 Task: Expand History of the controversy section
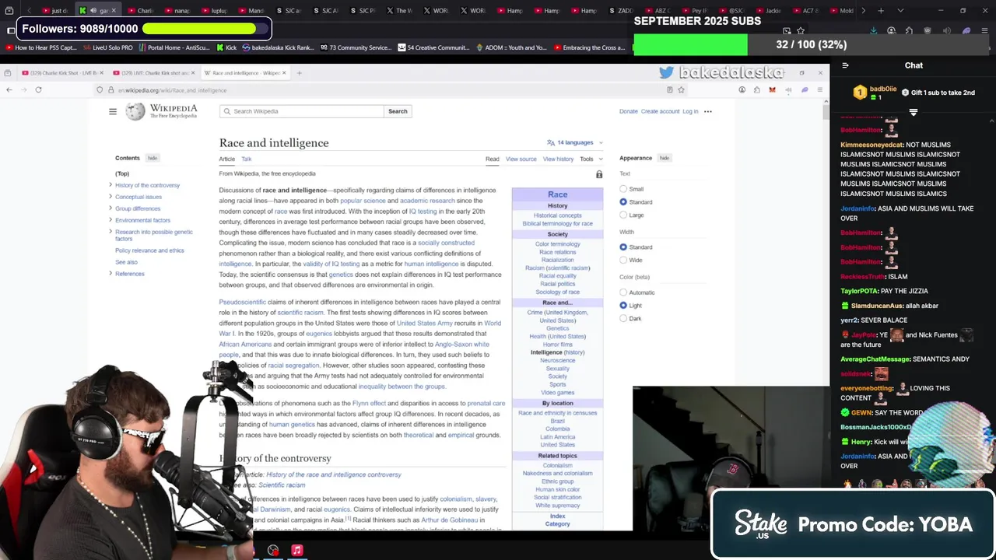(x=110, y=185)
